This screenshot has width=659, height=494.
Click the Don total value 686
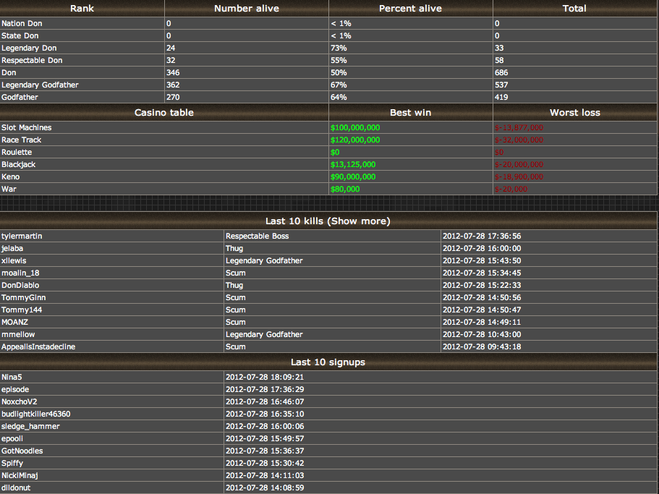[x=501, y=72]
